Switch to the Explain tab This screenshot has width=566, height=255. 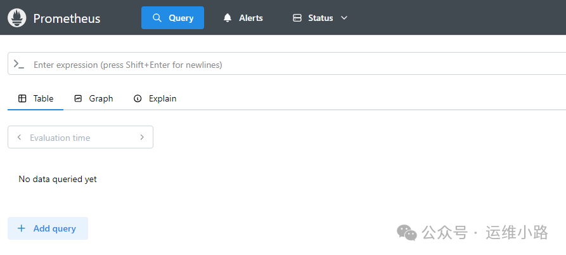point(155,98)
